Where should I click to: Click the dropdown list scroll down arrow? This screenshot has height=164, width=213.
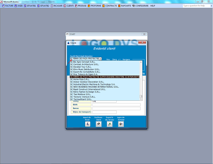[x=141, y=99]
